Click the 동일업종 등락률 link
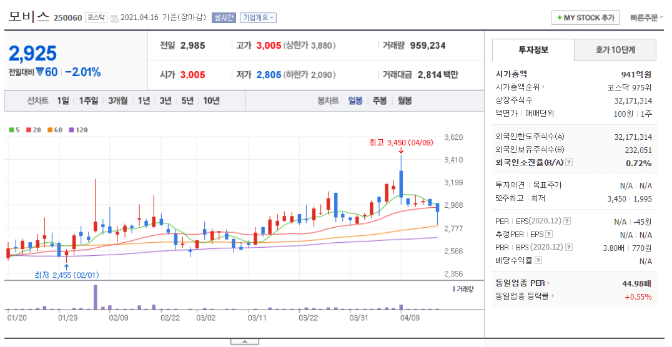 click(x=523, y=296)
